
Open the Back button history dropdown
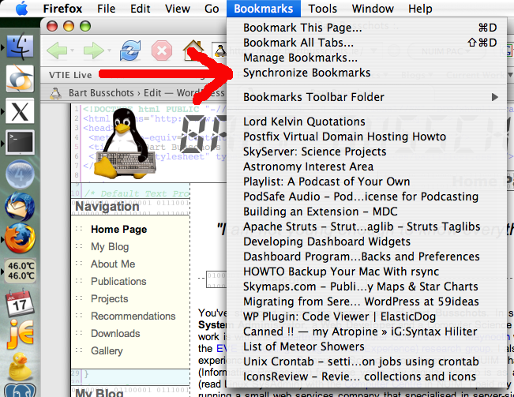[x=72, y=51]
